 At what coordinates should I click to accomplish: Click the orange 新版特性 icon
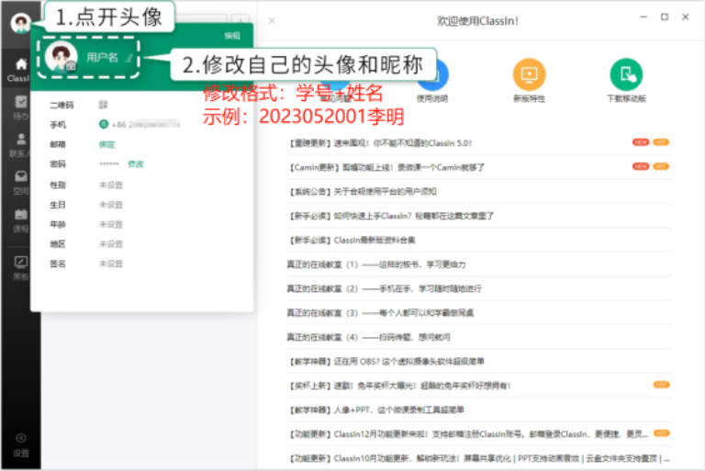tap(529, 74)
